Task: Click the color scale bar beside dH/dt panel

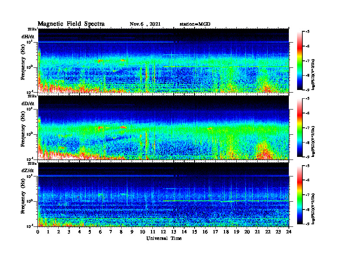Action: (300, 61)
